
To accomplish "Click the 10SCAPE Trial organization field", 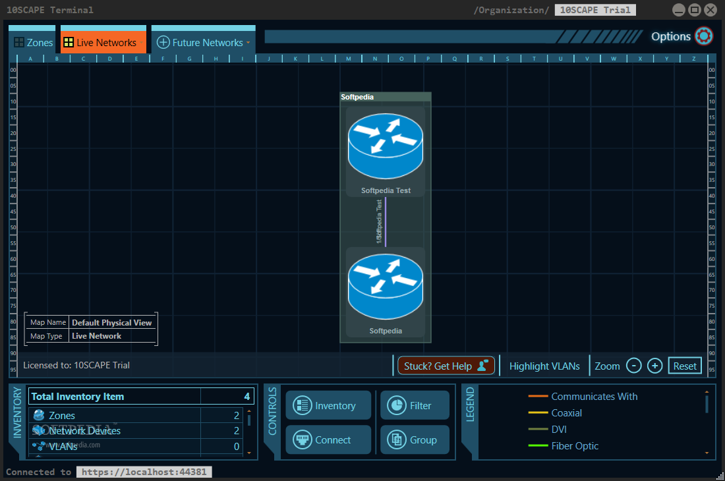I will click(595, 10).
